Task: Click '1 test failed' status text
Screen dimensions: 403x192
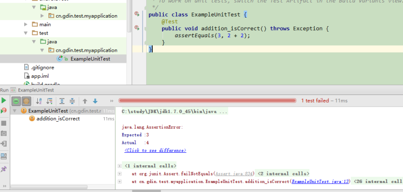Action: 315,101
